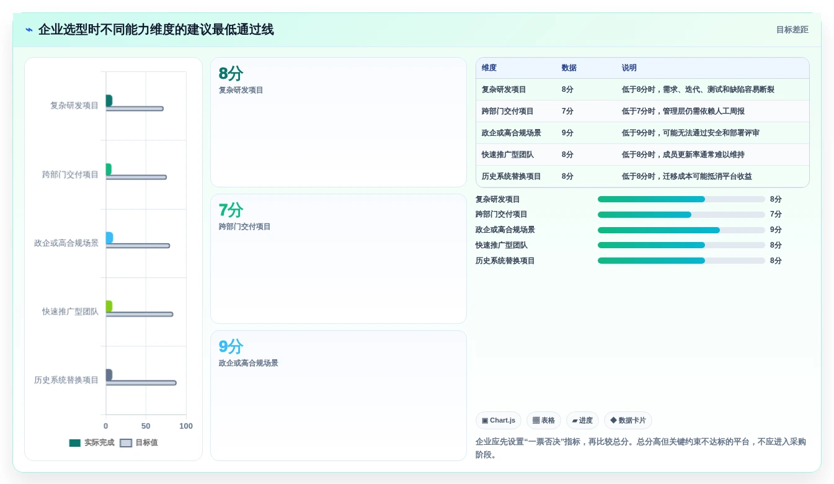Click the 跨部门交付项目 progress bar
Screen dimensions: 834x484
click(x=681, y=215)
